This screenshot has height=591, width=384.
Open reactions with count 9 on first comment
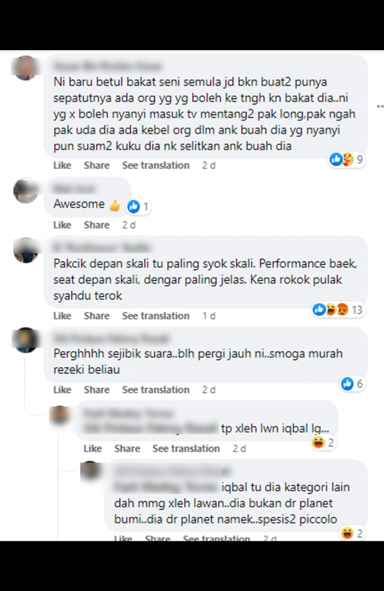click(x=347, y=159)
